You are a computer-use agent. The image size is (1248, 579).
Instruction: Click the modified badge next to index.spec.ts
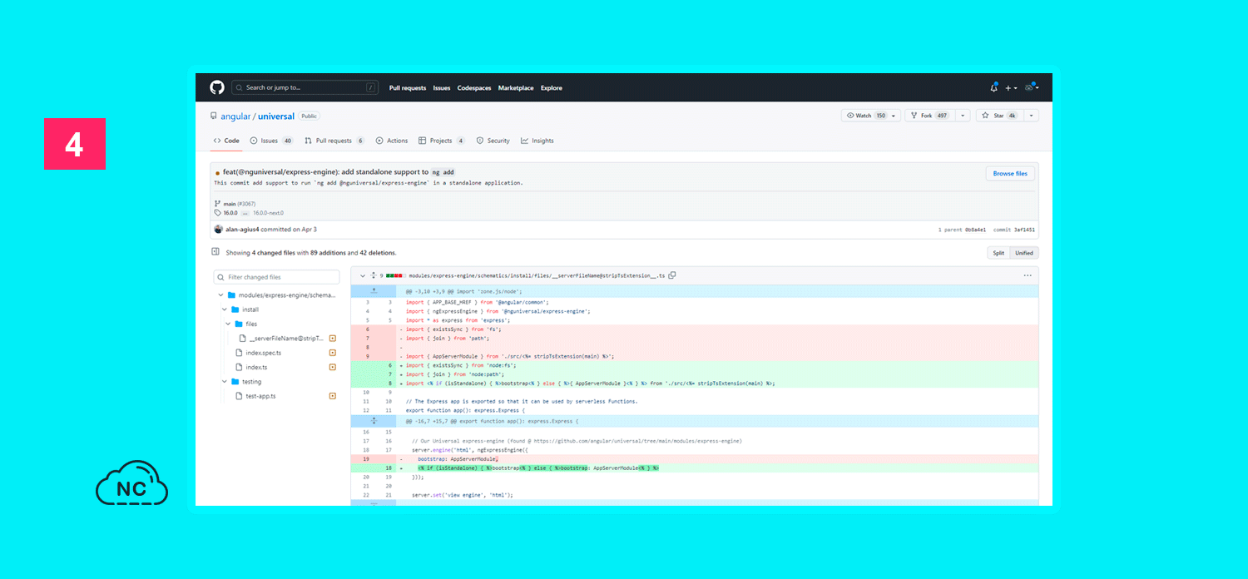(332, 353)
